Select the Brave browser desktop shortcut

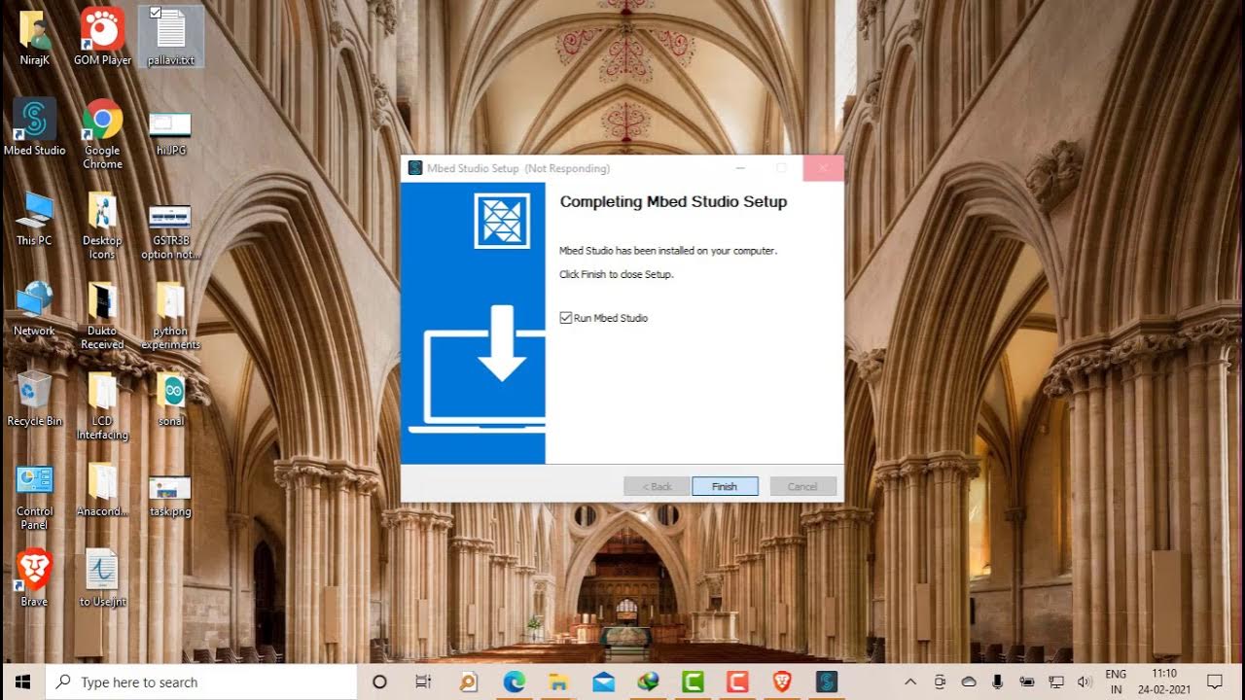34,578
